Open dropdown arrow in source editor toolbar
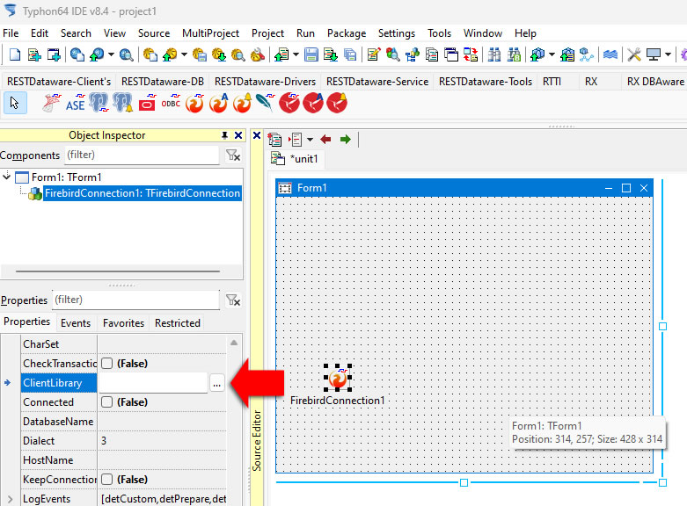Image resolution: width=687 pixels, height=506 pixels. [x=310, y=140]
